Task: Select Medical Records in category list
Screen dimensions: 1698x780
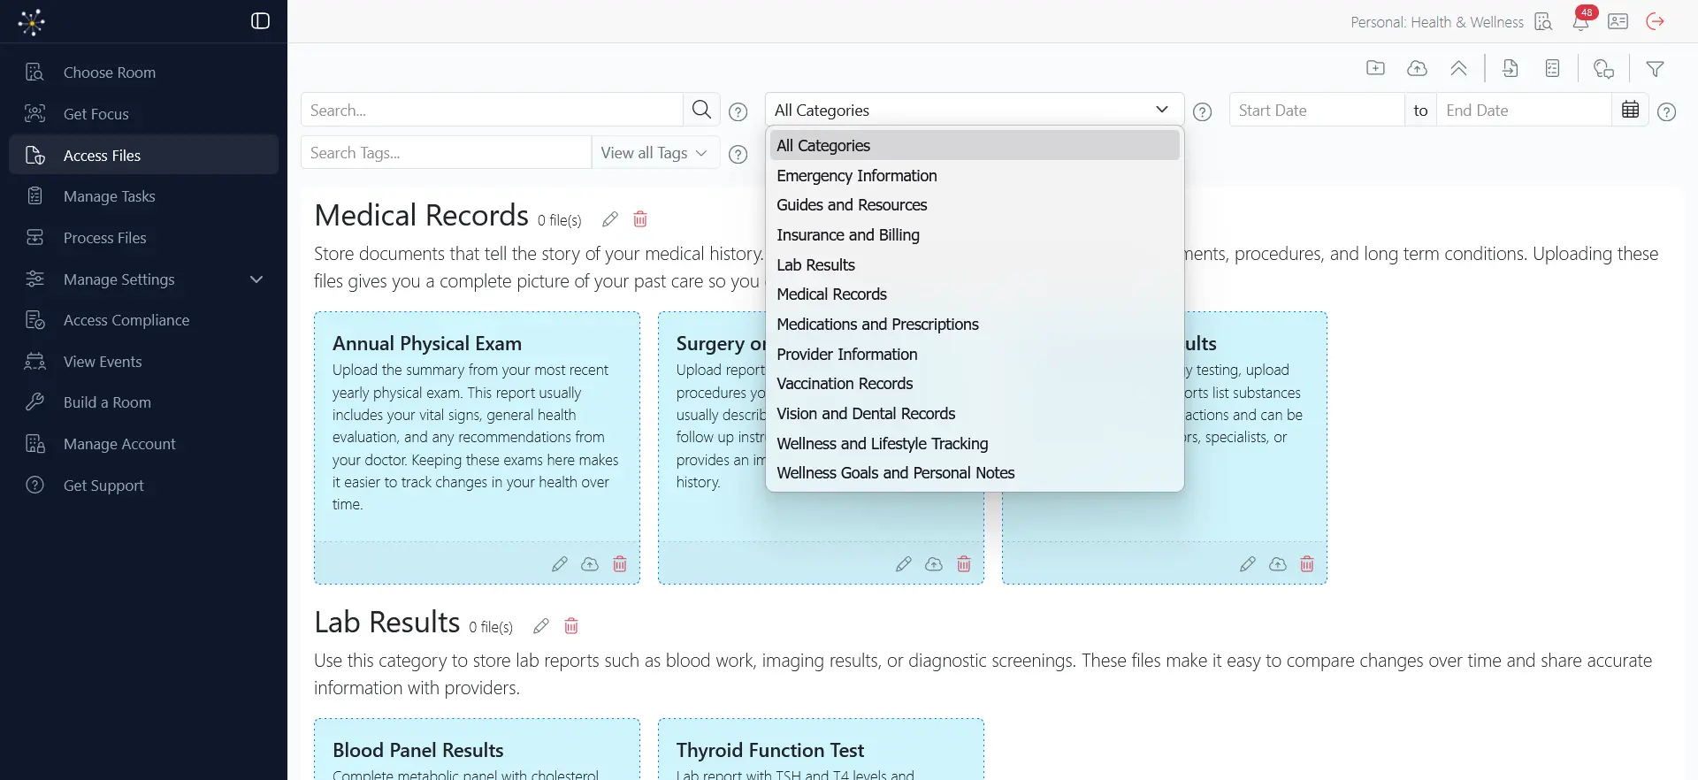Action: coord(975,294)
